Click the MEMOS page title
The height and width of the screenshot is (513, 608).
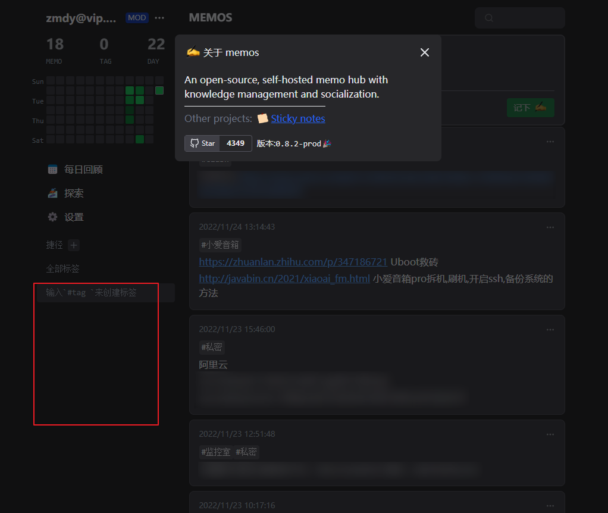(x=211, y=18)
